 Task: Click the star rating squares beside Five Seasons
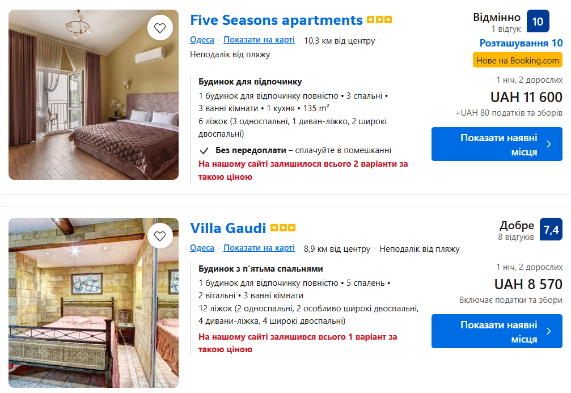[x=379, y=20]
